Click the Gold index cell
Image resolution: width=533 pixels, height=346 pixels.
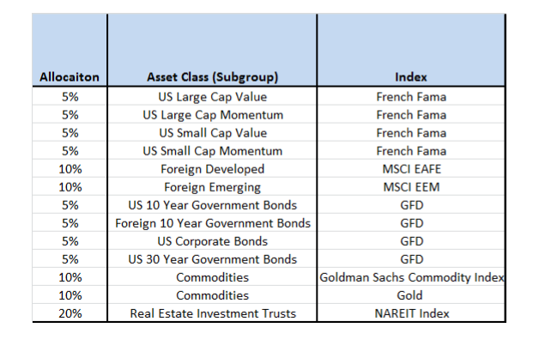tap(411, 295)
